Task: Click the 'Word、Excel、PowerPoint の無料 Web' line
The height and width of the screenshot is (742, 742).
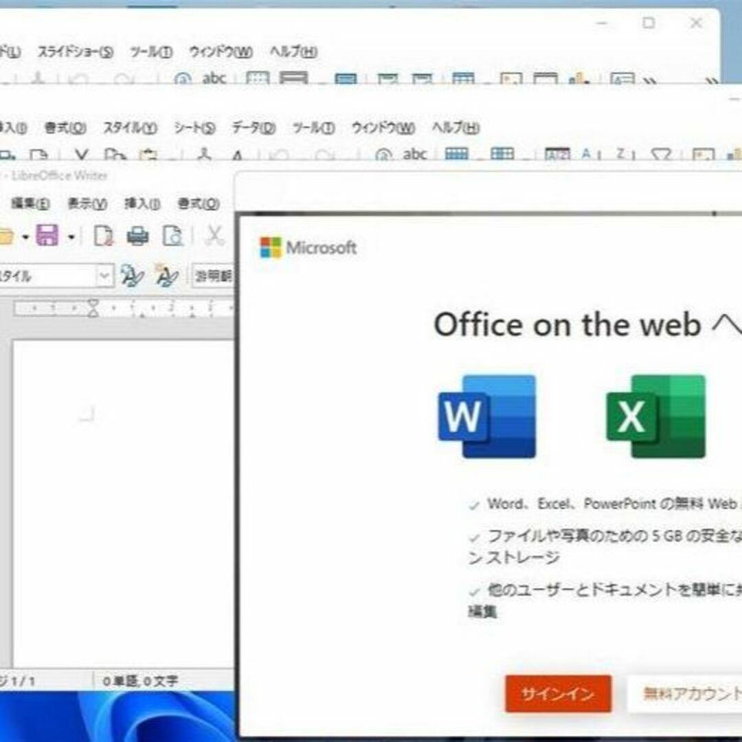Action: [x=611, y=504]
